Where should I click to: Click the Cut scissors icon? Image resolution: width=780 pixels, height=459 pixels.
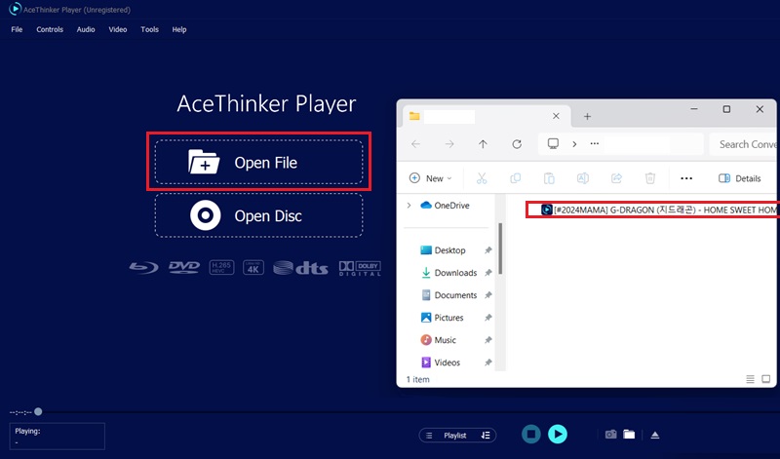(482, 178)
